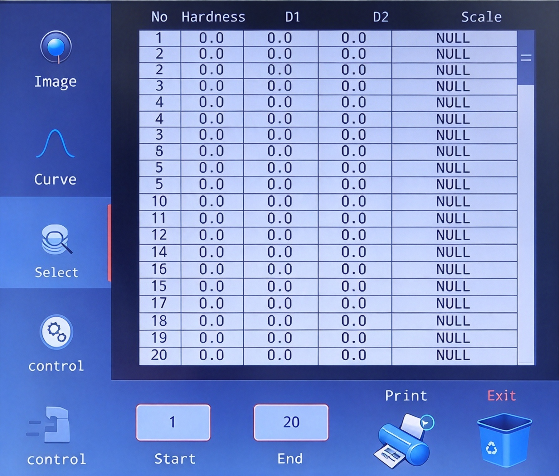The image size is (559, 476).
Task: Click the Start field showing 1
Action: 173,422
